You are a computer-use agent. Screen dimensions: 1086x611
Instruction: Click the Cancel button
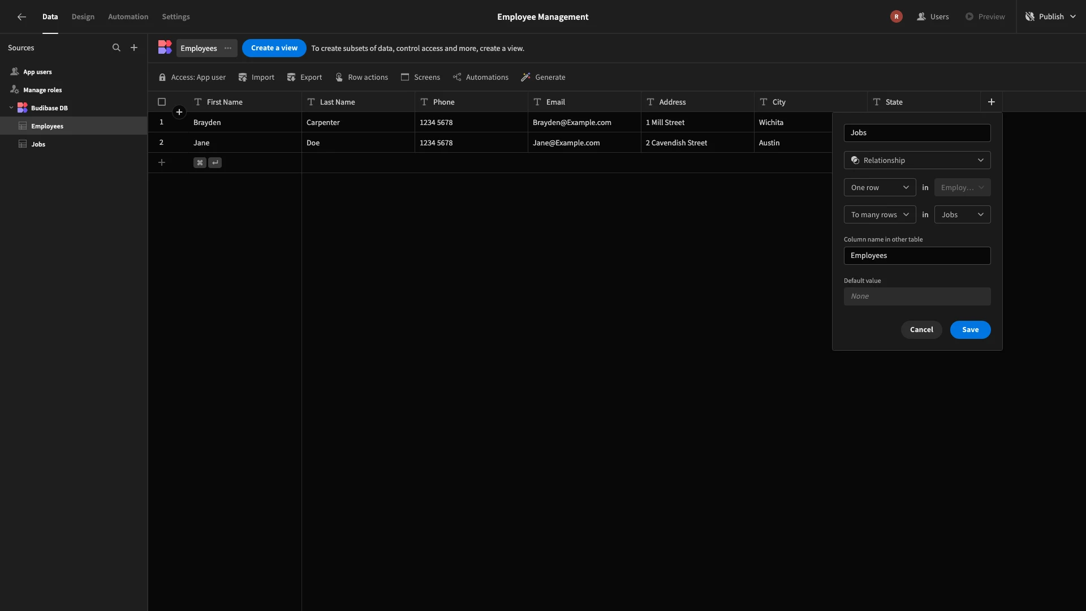[921, 330]
